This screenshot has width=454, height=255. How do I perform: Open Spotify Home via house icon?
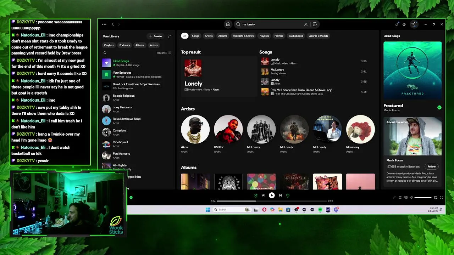228,24
